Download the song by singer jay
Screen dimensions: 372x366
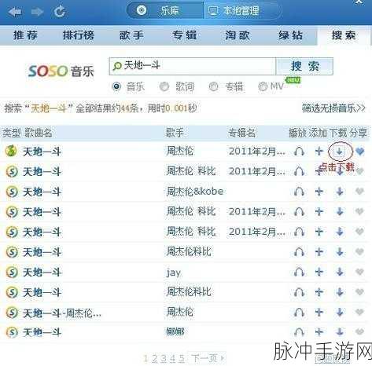[x=340, y=272]
